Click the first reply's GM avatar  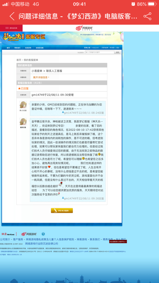(23, 105)
